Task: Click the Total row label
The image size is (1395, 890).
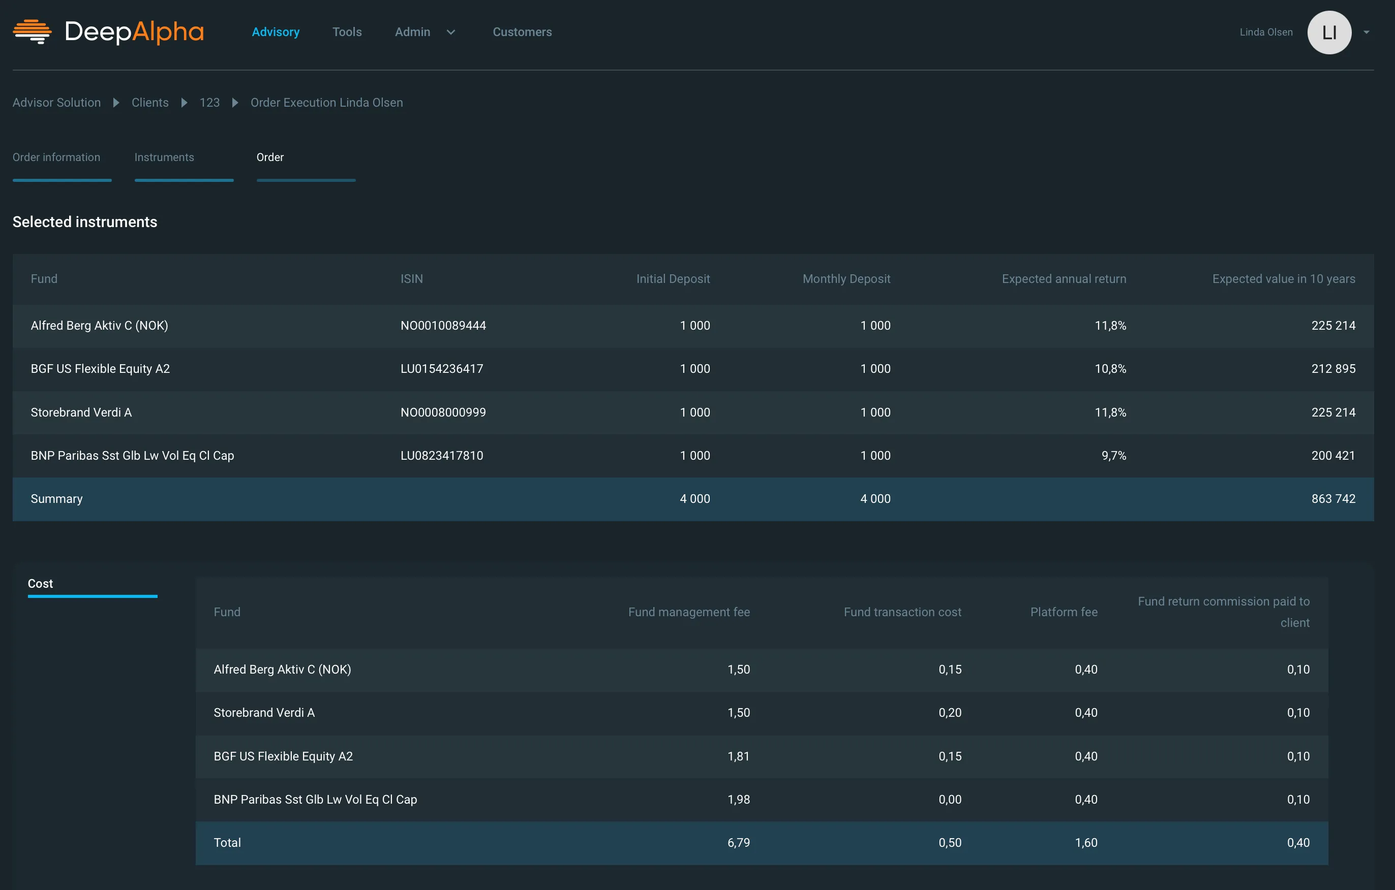Action: pyautogui.click(x=227, y=843)
